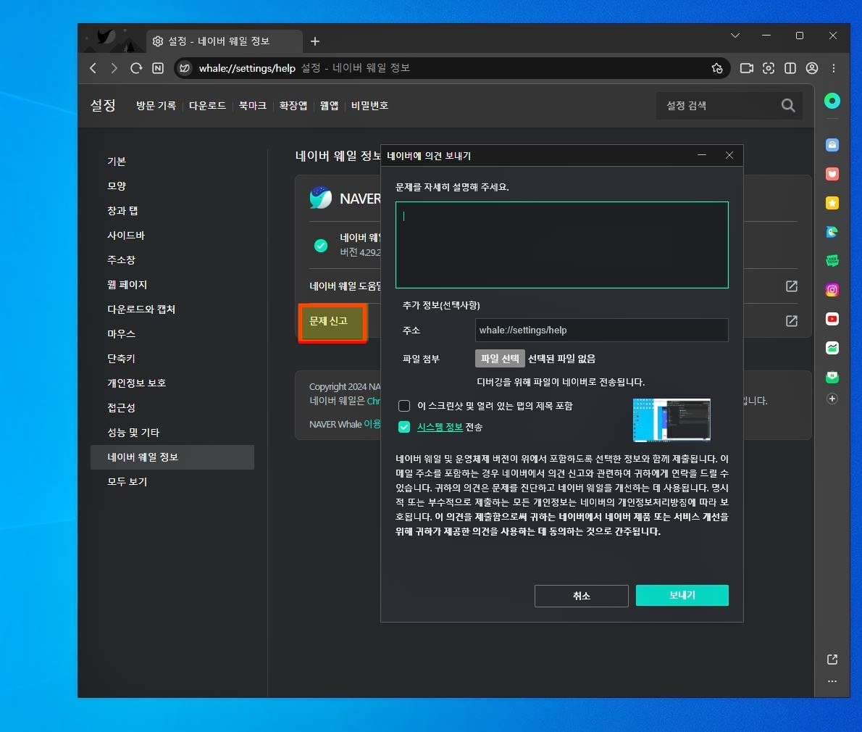This screenshot has height=732, width=862.
Task: Click the sidebar pop-out icon at bottom
Action: 832,659
